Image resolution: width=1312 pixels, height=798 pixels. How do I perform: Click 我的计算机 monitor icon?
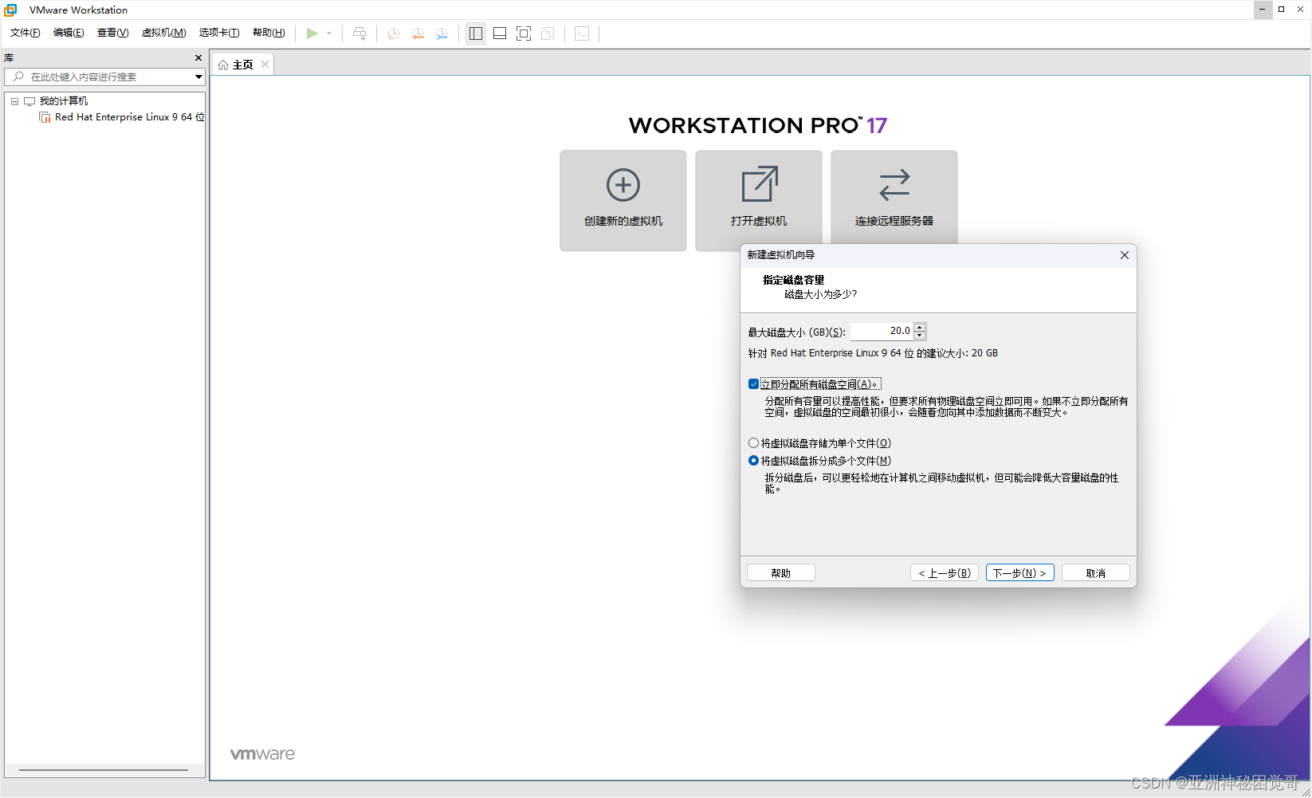pyautogui.click(x=29, y=101)
